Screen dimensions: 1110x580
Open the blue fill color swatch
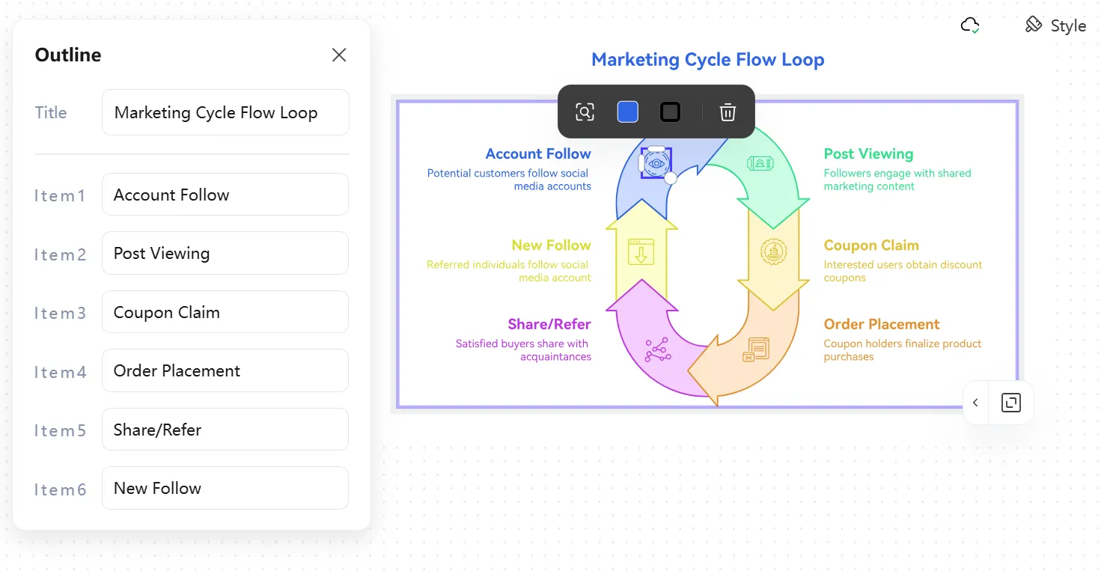(627, 112)
